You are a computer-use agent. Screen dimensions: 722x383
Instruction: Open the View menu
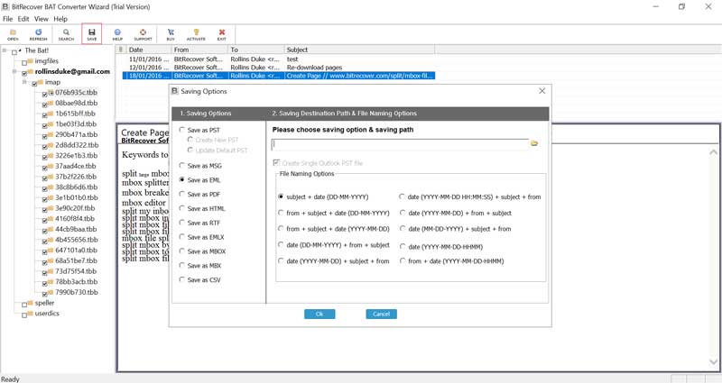(41, 19)
